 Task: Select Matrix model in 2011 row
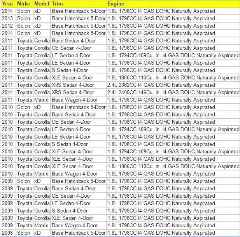tap(42, 100)
